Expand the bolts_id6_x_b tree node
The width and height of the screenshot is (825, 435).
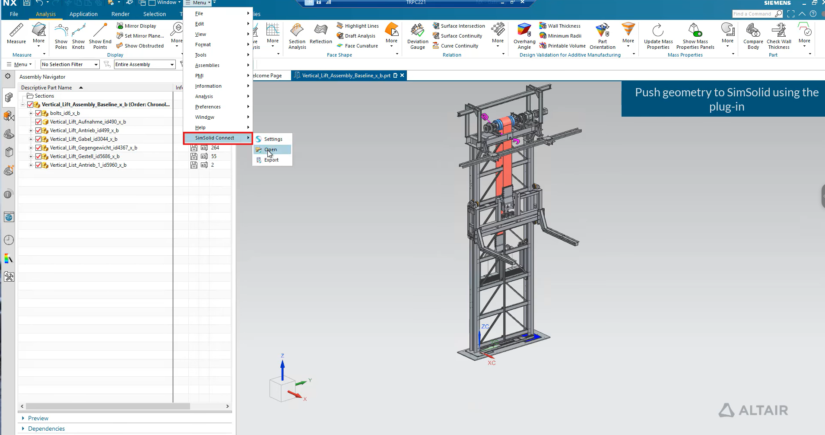click(31, 113)
